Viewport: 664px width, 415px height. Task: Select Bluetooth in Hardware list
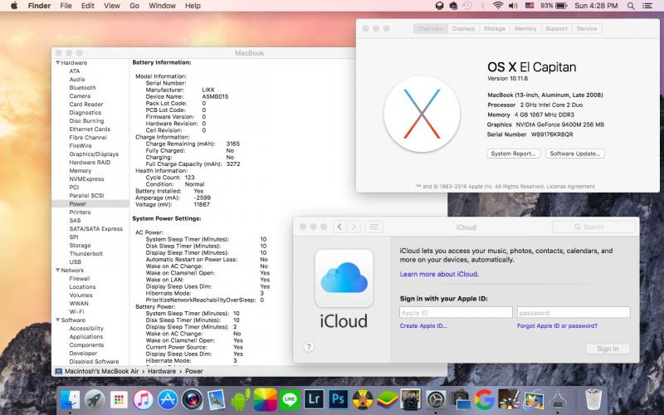(82, 88)
